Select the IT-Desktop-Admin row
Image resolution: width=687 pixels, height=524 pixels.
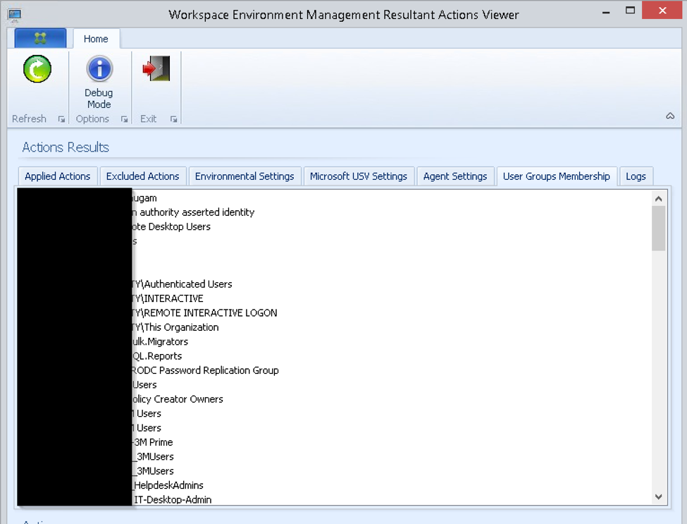coord(335,499)
